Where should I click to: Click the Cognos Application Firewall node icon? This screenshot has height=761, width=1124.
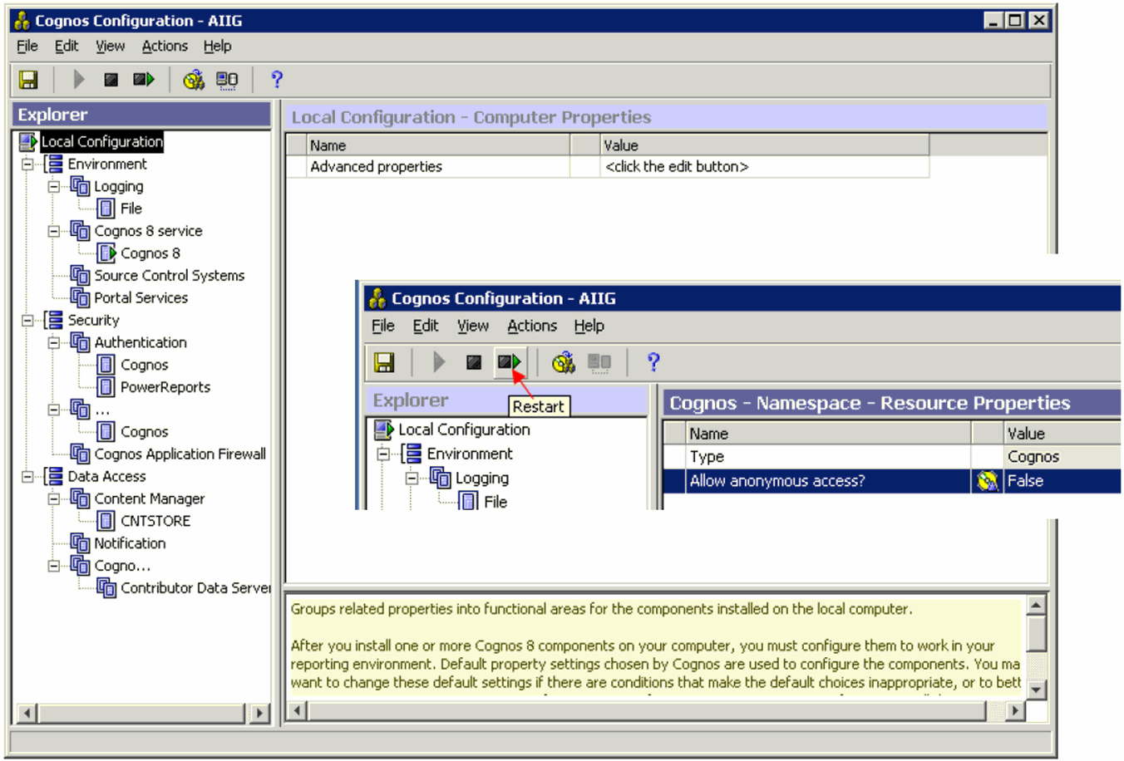coord(80,454)
